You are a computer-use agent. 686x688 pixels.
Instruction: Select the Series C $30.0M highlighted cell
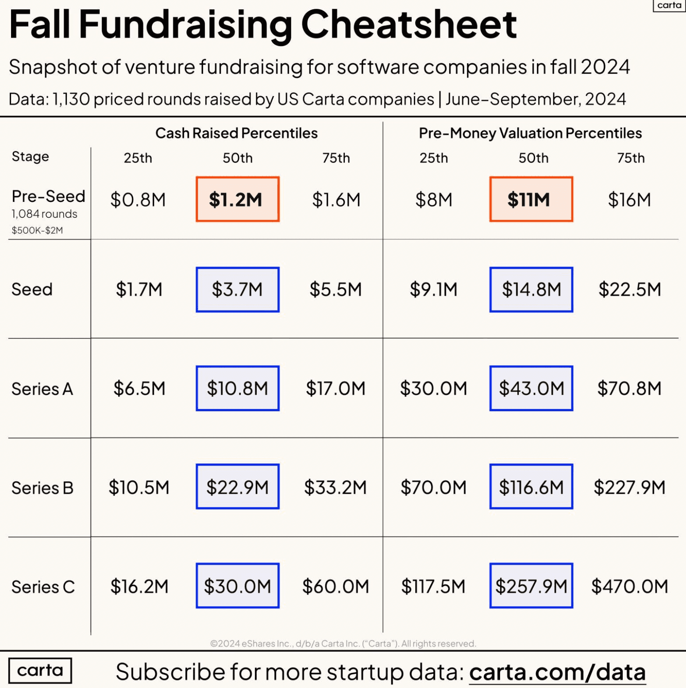tap(238, 586)
